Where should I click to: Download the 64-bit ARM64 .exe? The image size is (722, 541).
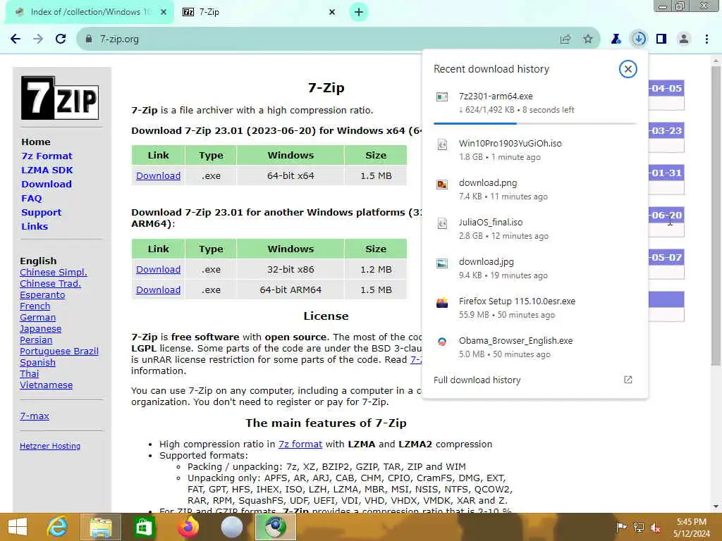(x=159, y=290)
